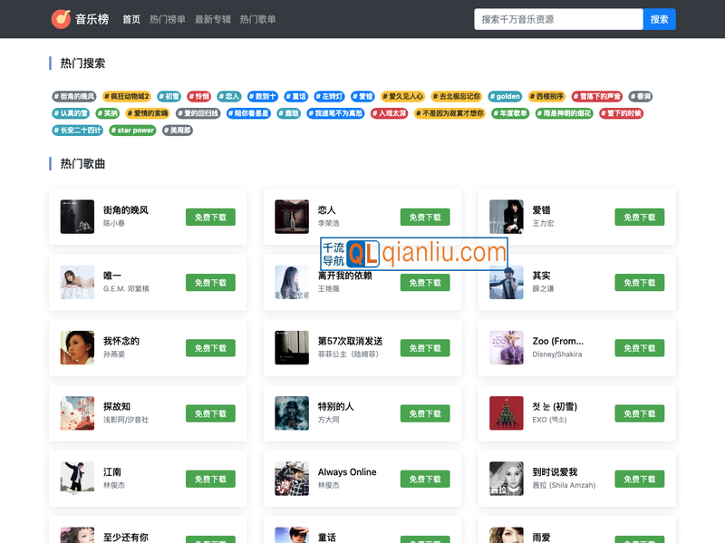Select the 疯狂动物城2 hot search tag
725x543 pixels.
pyautogui.click(x=126, y=96)
